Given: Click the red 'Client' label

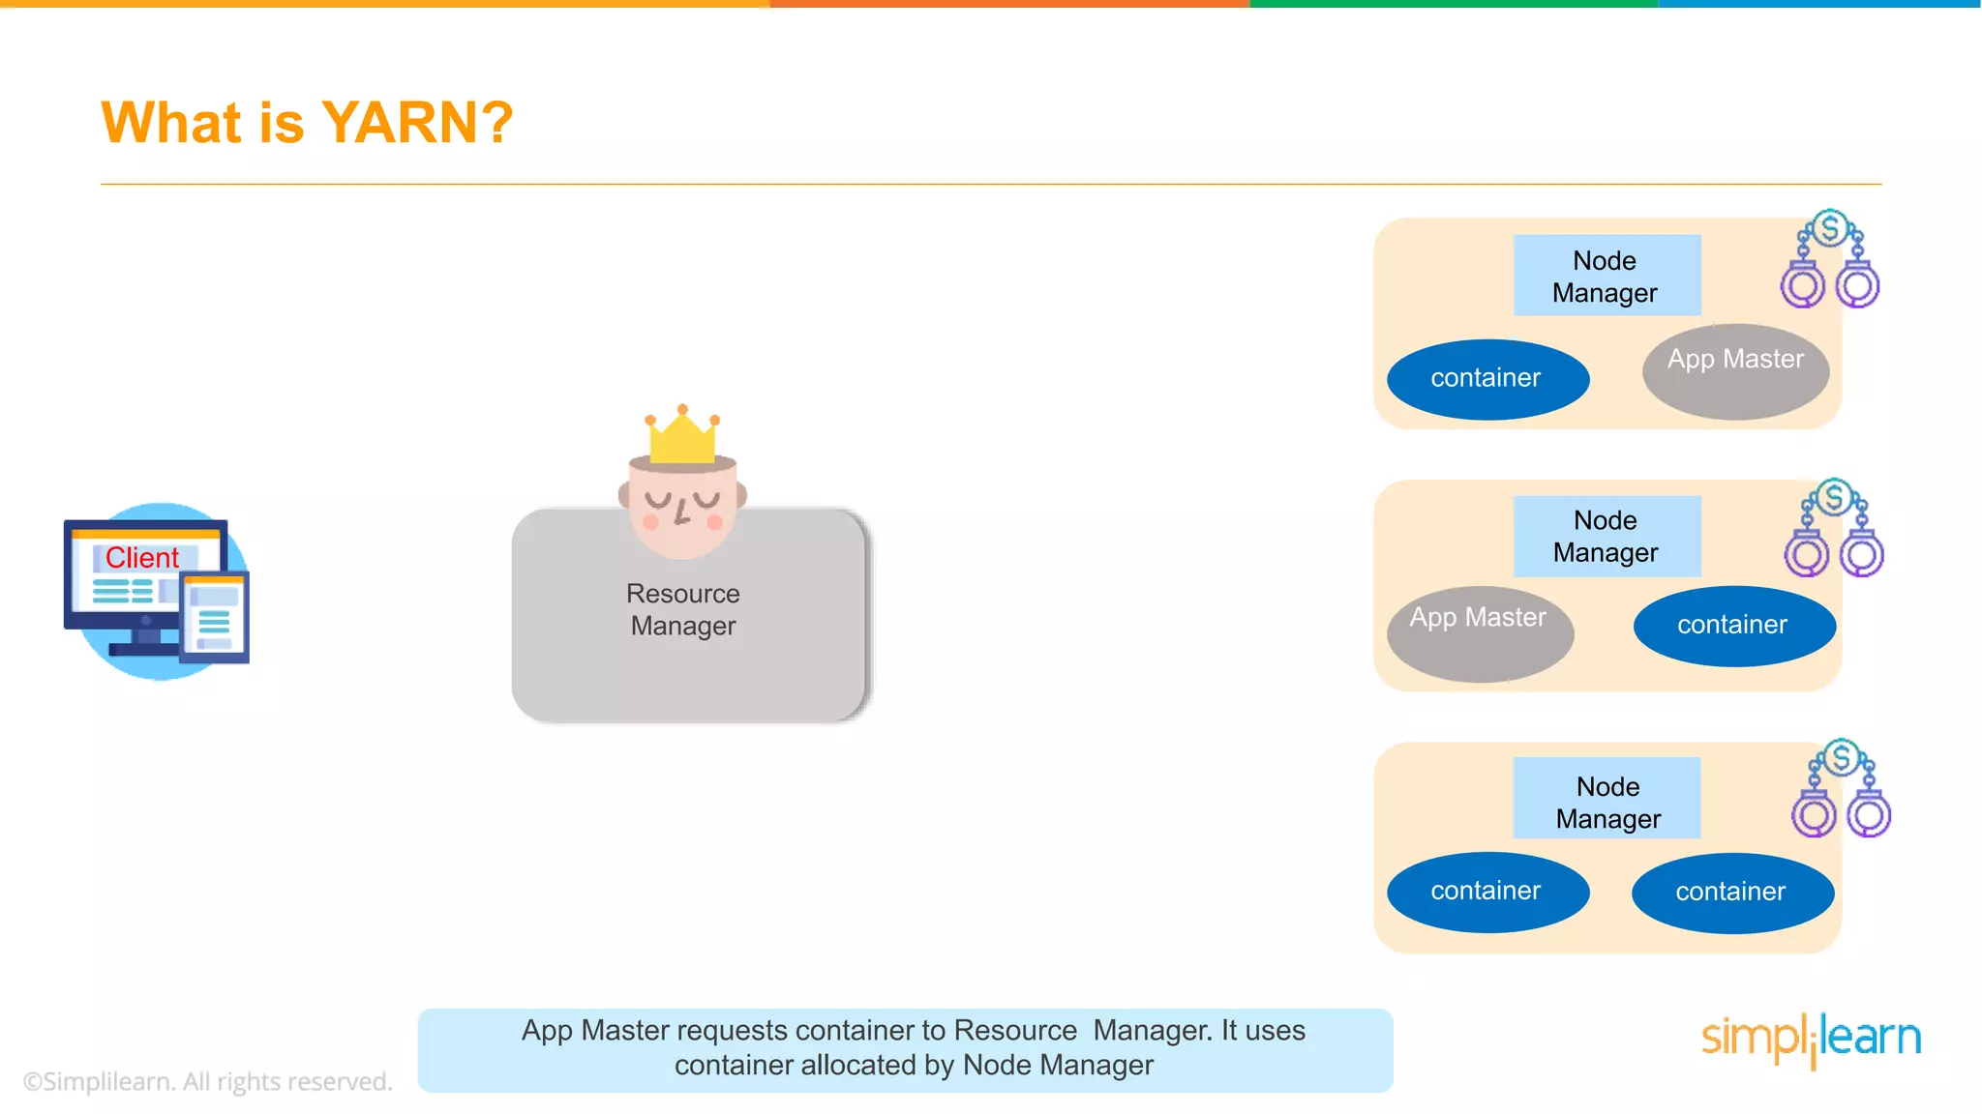Looking at the screenshot, I should pos(142,558).
